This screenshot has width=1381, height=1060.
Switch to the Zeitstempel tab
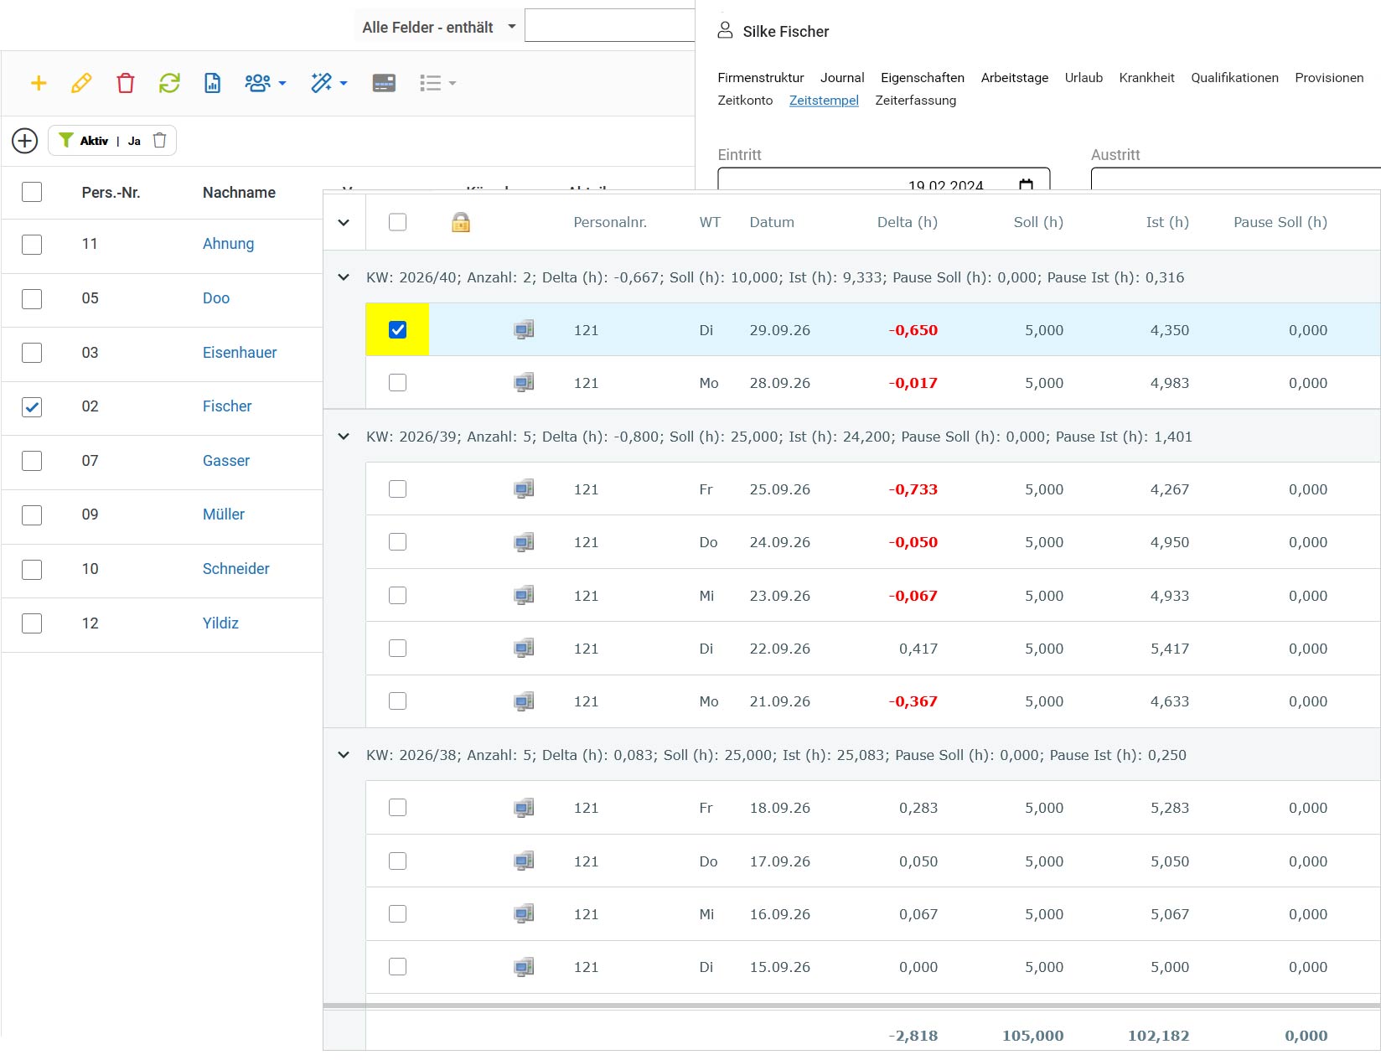click(x=824, y=101)
